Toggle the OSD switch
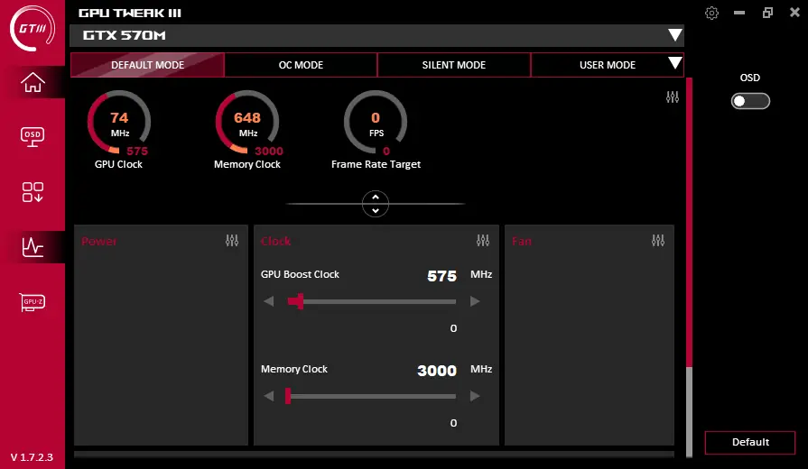The height and width of the screenshot is (469, 808). 750,101
